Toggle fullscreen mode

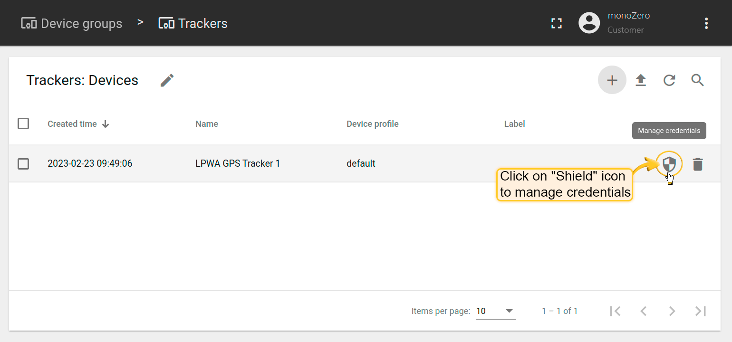tap(557, 23)
